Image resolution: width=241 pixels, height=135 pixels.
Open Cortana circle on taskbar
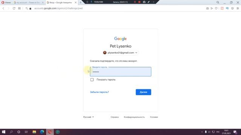19,132
